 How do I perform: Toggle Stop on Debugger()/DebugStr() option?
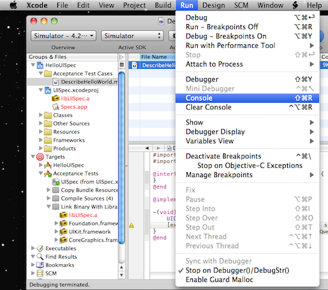(x=238, y=270)
